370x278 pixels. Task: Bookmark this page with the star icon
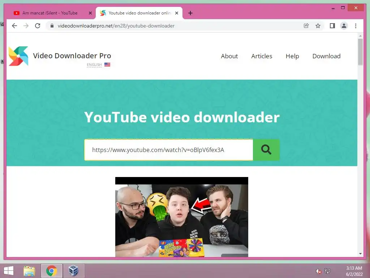(x=318, y=26)
